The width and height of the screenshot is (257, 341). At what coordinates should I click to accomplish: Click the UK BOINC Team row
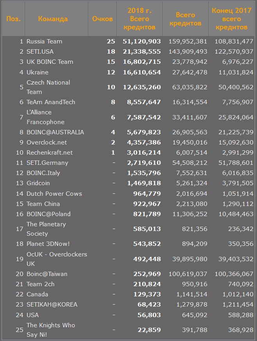[50, 62]
